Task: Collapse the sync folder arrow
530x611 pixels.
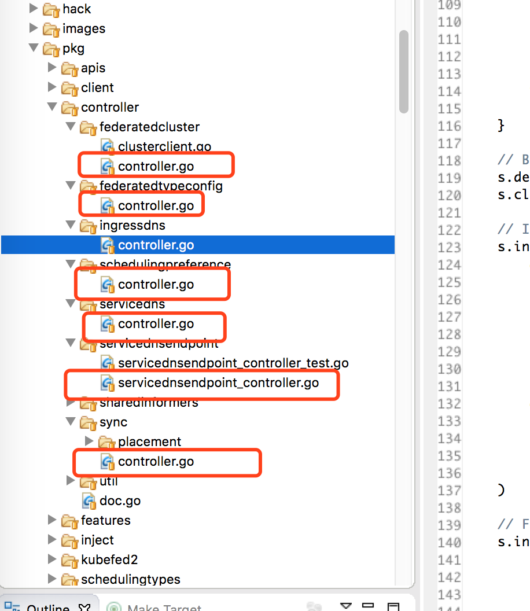Action: pyautogui.click(x=71, y=422)
